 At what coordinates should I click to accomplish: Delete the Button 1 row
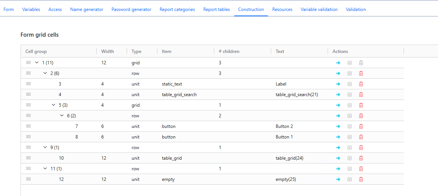click(361, 137)
